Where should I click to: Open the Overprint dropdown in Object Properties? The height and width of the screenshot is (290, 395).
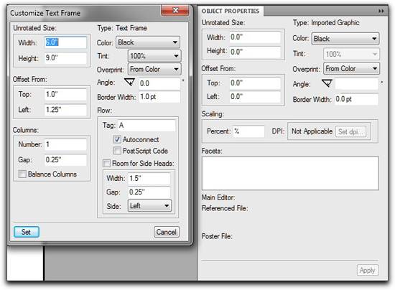[351, 68]
